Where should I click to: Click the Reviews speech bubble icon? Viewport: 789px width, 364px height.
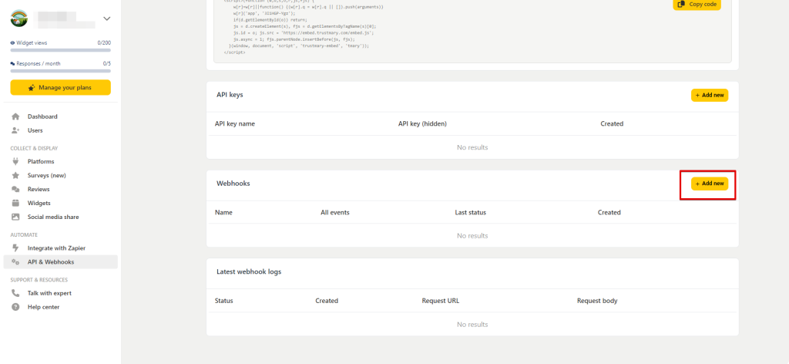[15, 189]
